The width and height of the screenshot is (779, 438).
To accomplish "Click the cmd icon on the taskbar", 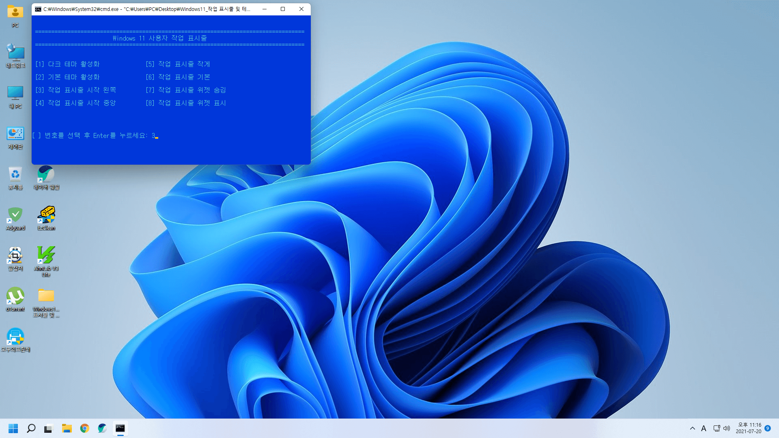I will point(120,428).
